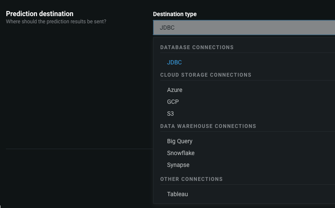Click the highlighted blue JDBC entry
Viewport: 335px width, 208px height.
174,62
